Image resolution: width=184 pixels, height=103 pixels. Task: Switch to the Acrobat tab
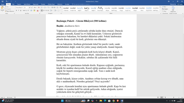[x=67, y=4]
